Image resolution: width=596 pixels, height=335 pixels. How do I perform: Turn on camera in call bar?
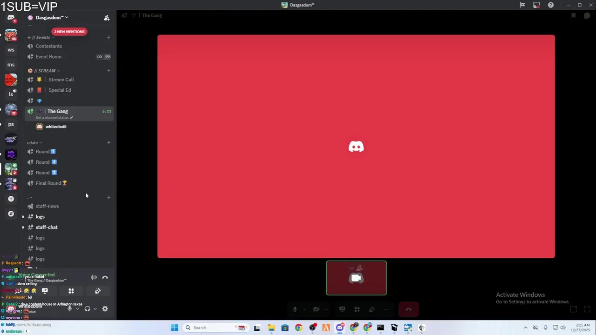coord(317,309)
